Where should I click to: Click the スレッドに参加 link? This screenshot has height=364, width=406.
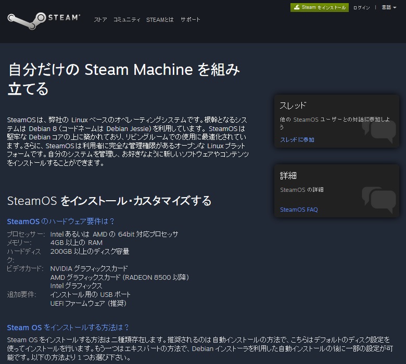coord(297,140)
